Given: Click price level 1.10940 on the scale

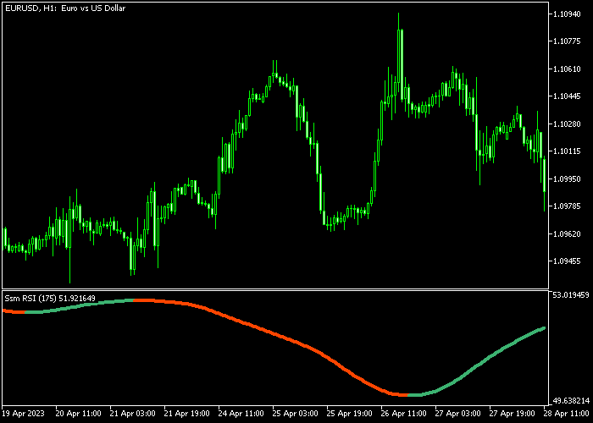Looking at the screenshot, I should pyautogui.click(x=567, y=14).
